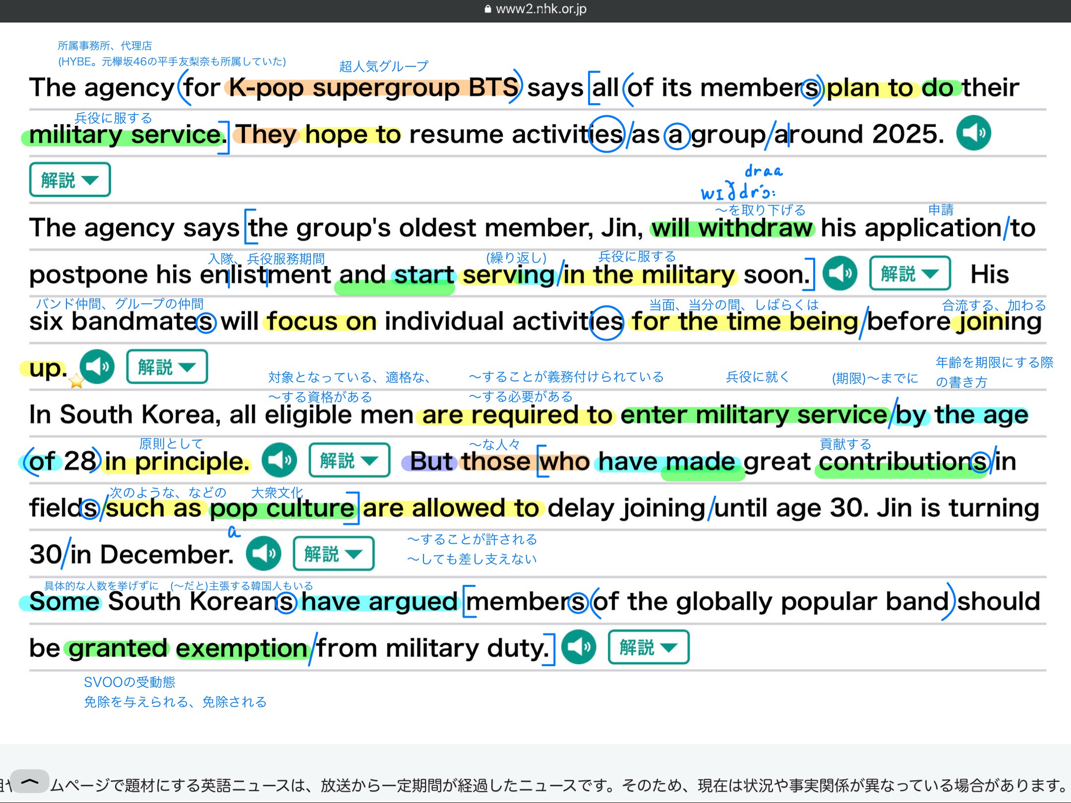This screenshot has width=1071, height=803.
Task: Click the phrase 'enter military service'
Action: click(x=754, y=415)
